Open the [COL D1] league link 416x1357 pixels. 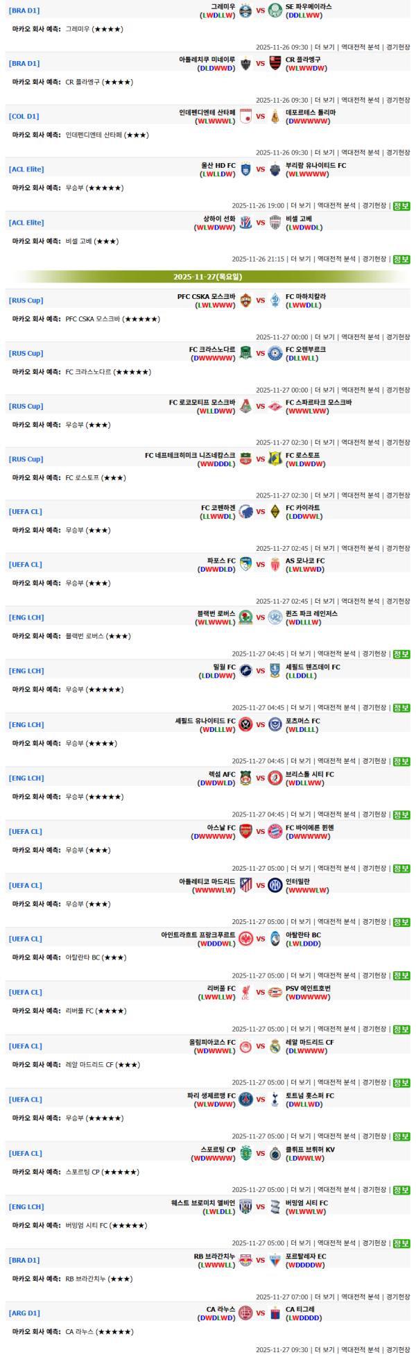[24, 117]
